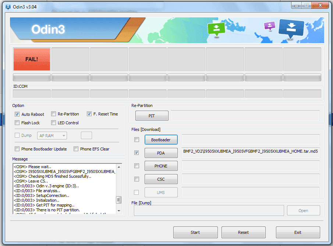Click the message log scroll down arrow
Image resolution: width=333 pixels, height=246 pixels.
click(x=119, y=211)
